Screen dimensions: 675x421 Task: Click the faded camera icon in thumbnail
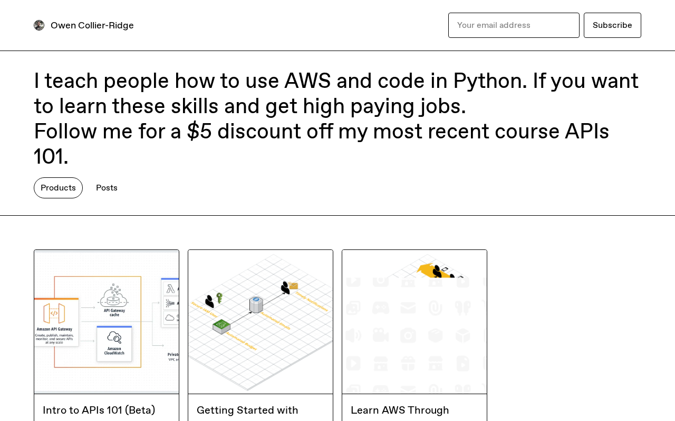[x=408, y=335]
